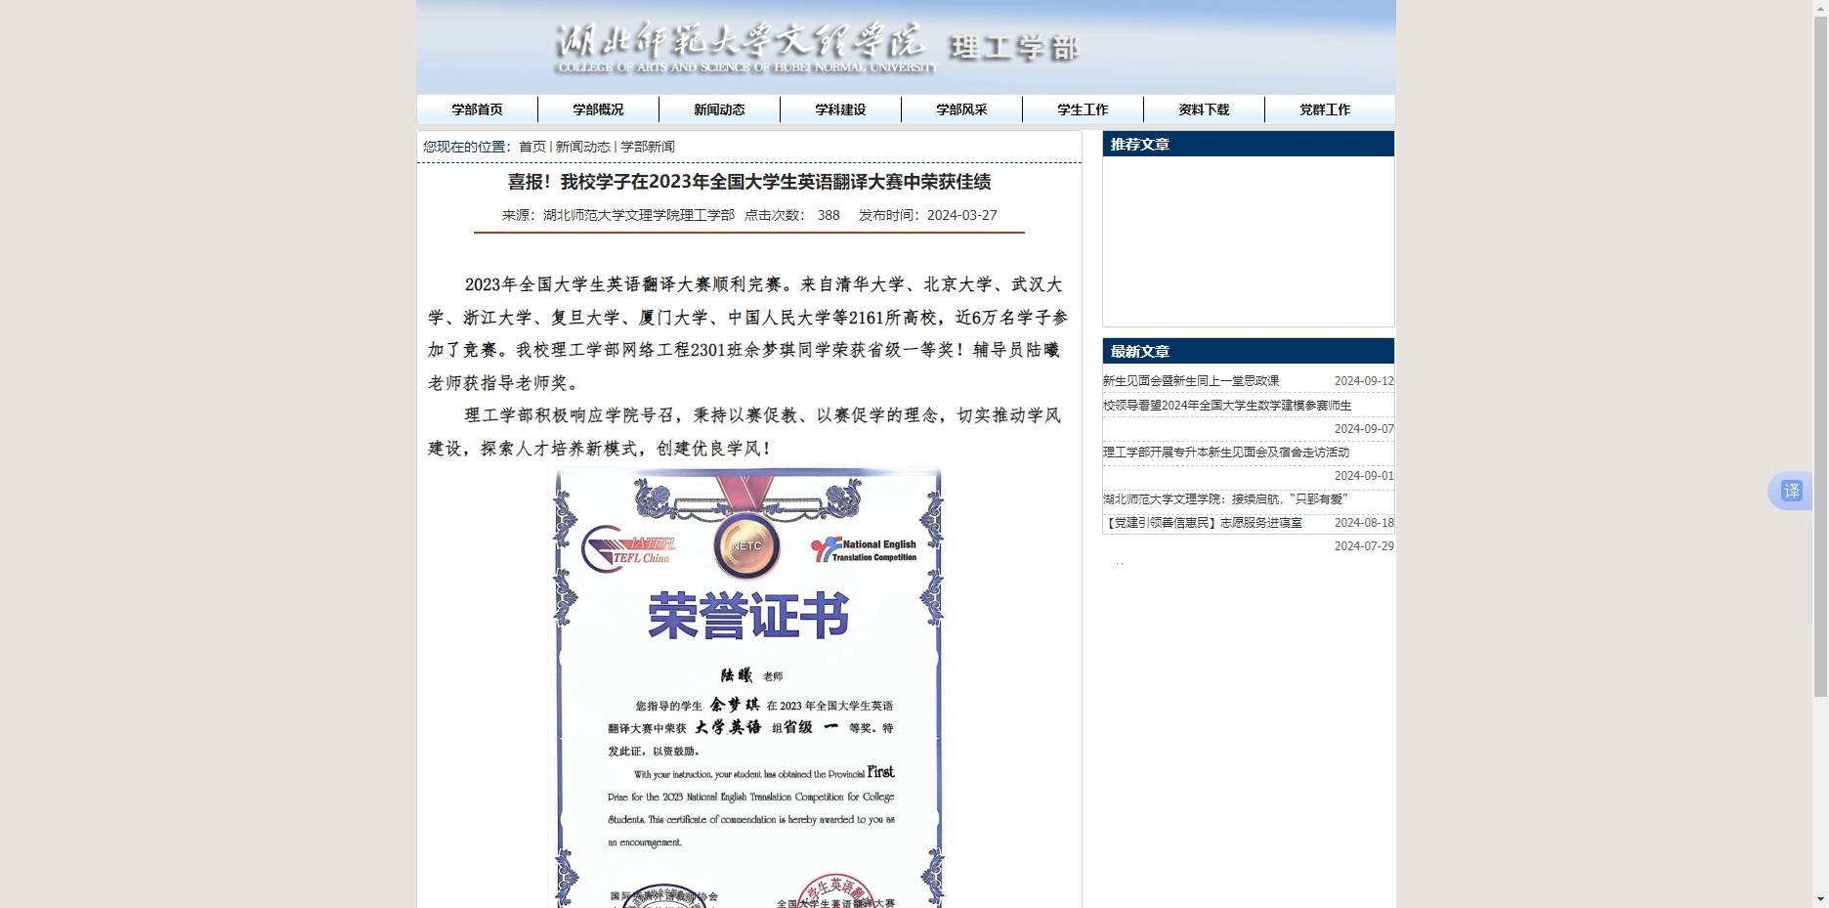Open 【党建引领善信惠民】志愿服务 article
Screen dimensions: 1829x908
1202,523
